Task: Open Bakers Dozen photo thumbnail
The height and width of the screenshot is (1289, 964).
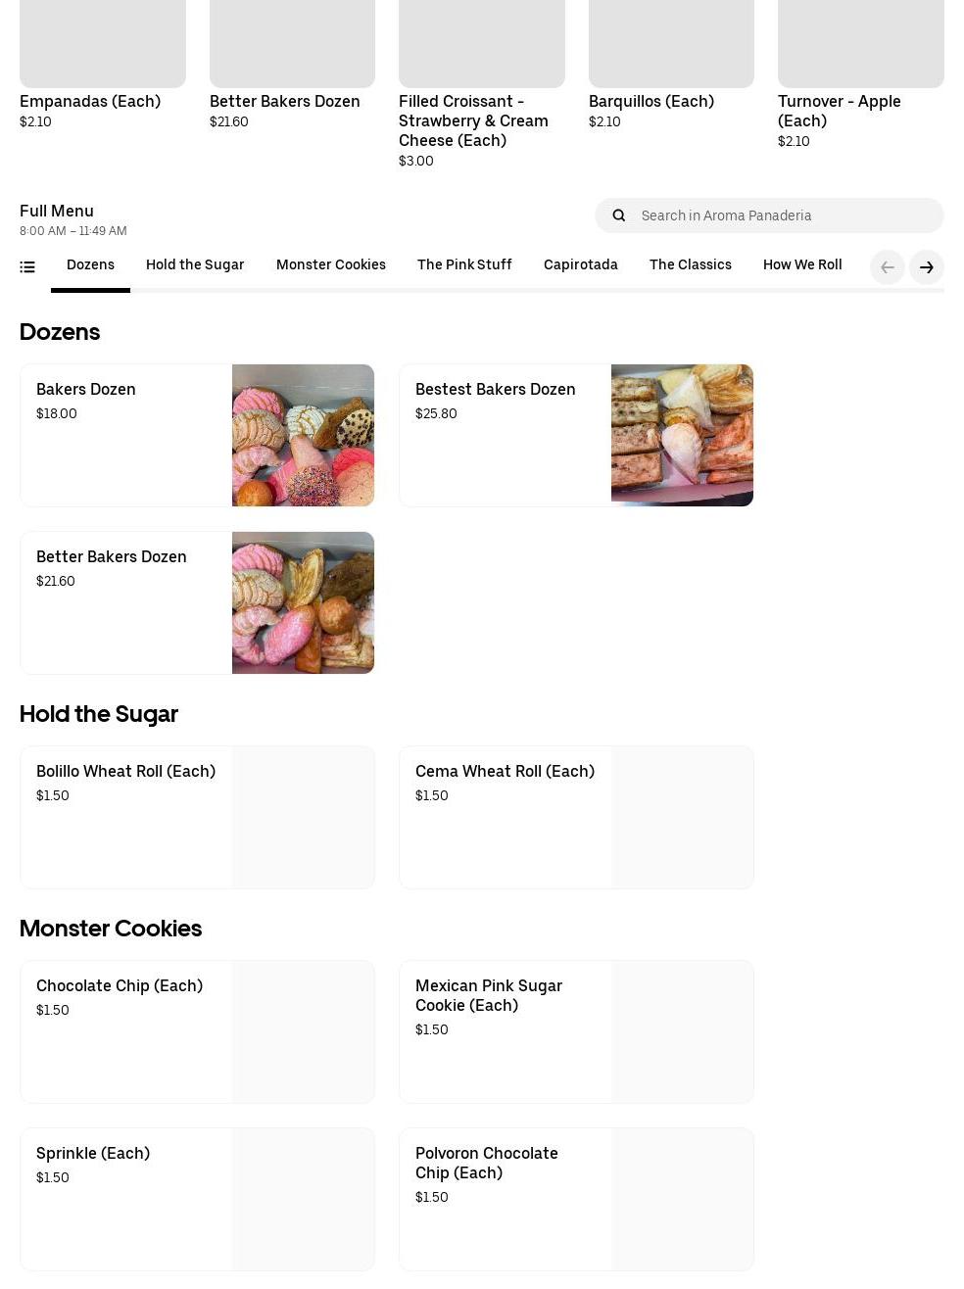Action: (303, 436)
